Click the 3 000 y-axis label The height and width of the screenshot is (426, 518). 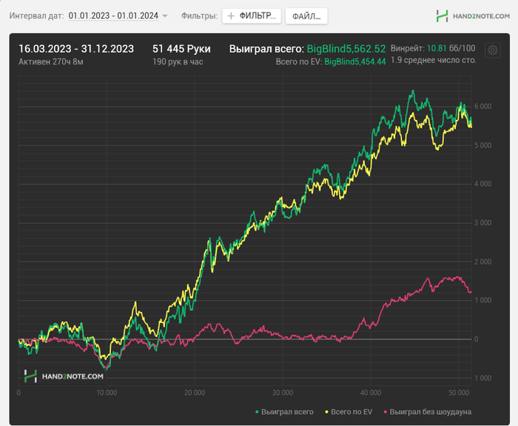[483, 223]
